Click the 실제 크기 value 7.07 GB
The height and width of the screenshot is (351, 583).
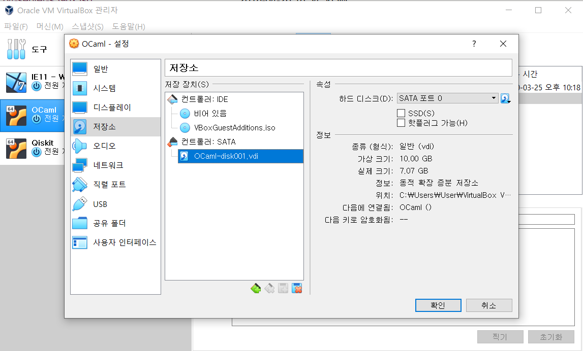(414, 171)
